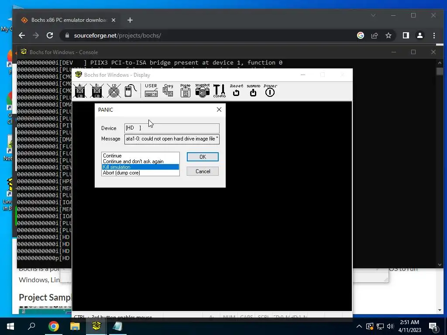Open taskbar search icon
This screenshot has width=447, height=335.
click(x=31, y=326)
